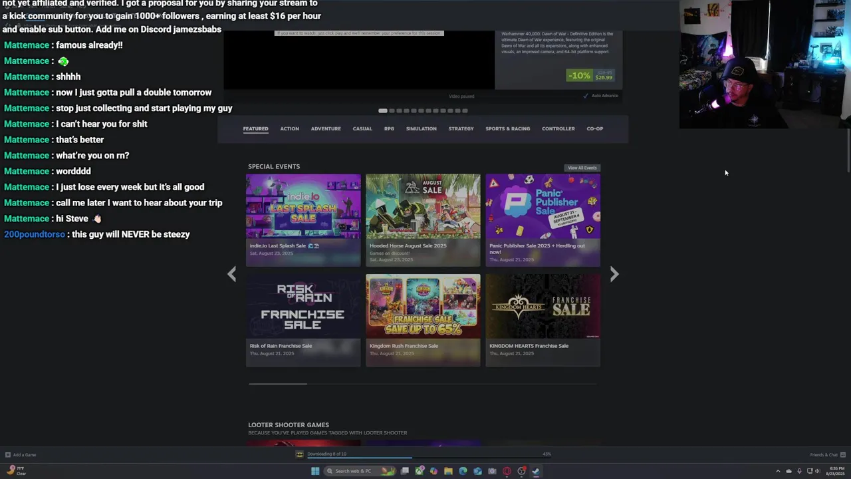Open the Risk of Rain Franchise Sale event
Image resolution: width=851 pixels, height=479 pixels.
[x=303, y=320]
